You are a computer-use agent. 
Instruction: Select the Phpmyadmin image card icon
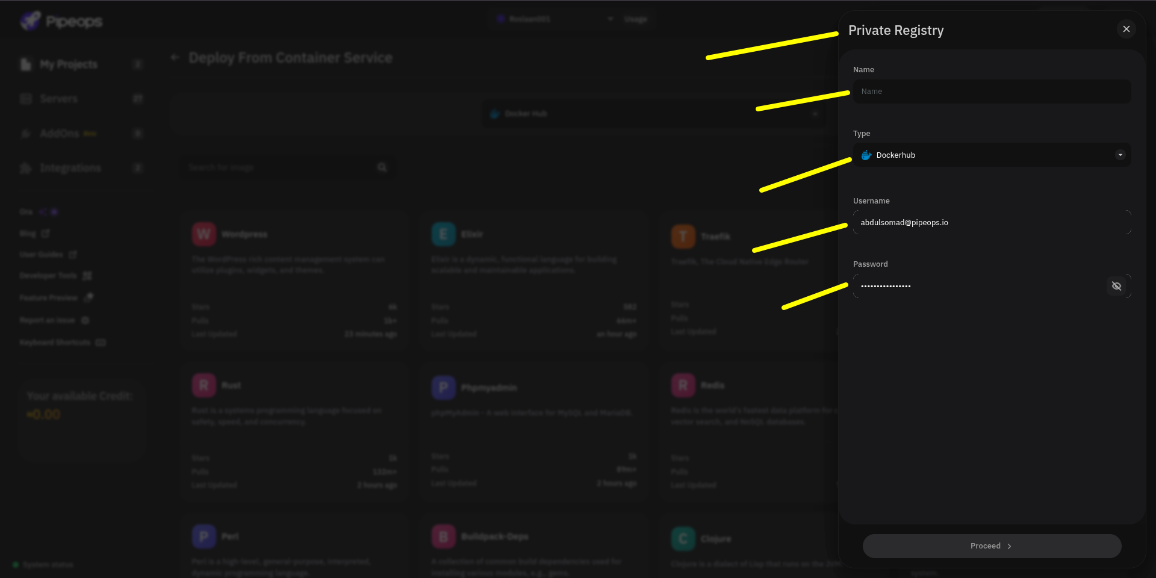point(444,388)
